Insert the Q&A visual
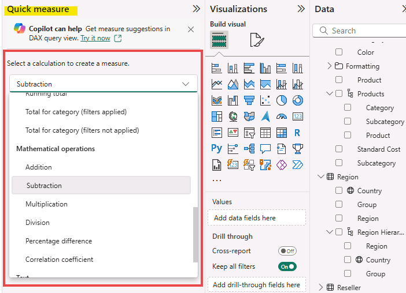This screenshot has height=293, width=406. [265, 148]
